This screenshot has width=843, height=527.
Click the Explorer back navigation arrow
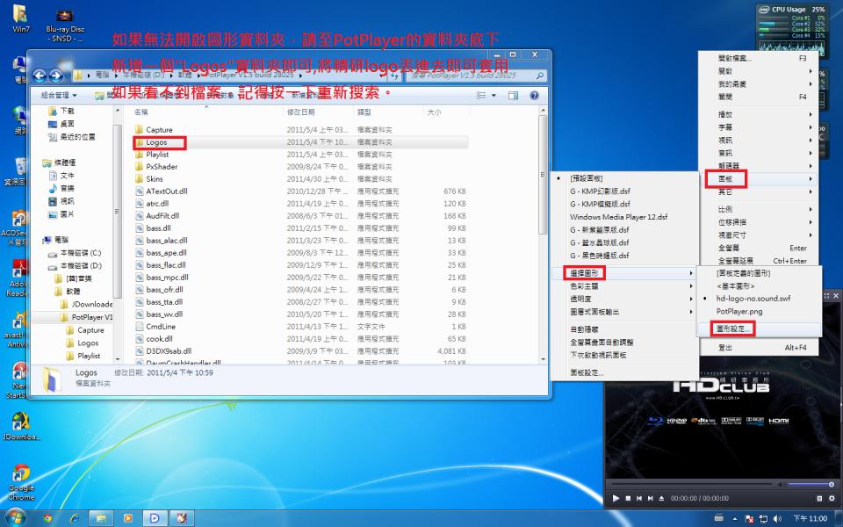point(40,76)
